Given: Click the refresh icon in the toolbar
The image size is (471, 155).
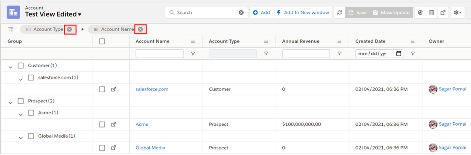Looking at the screenshot, I should pyautogui.click(x=340, y=13).
